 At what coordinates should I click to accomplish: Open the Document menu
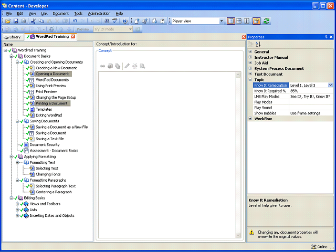61,14
